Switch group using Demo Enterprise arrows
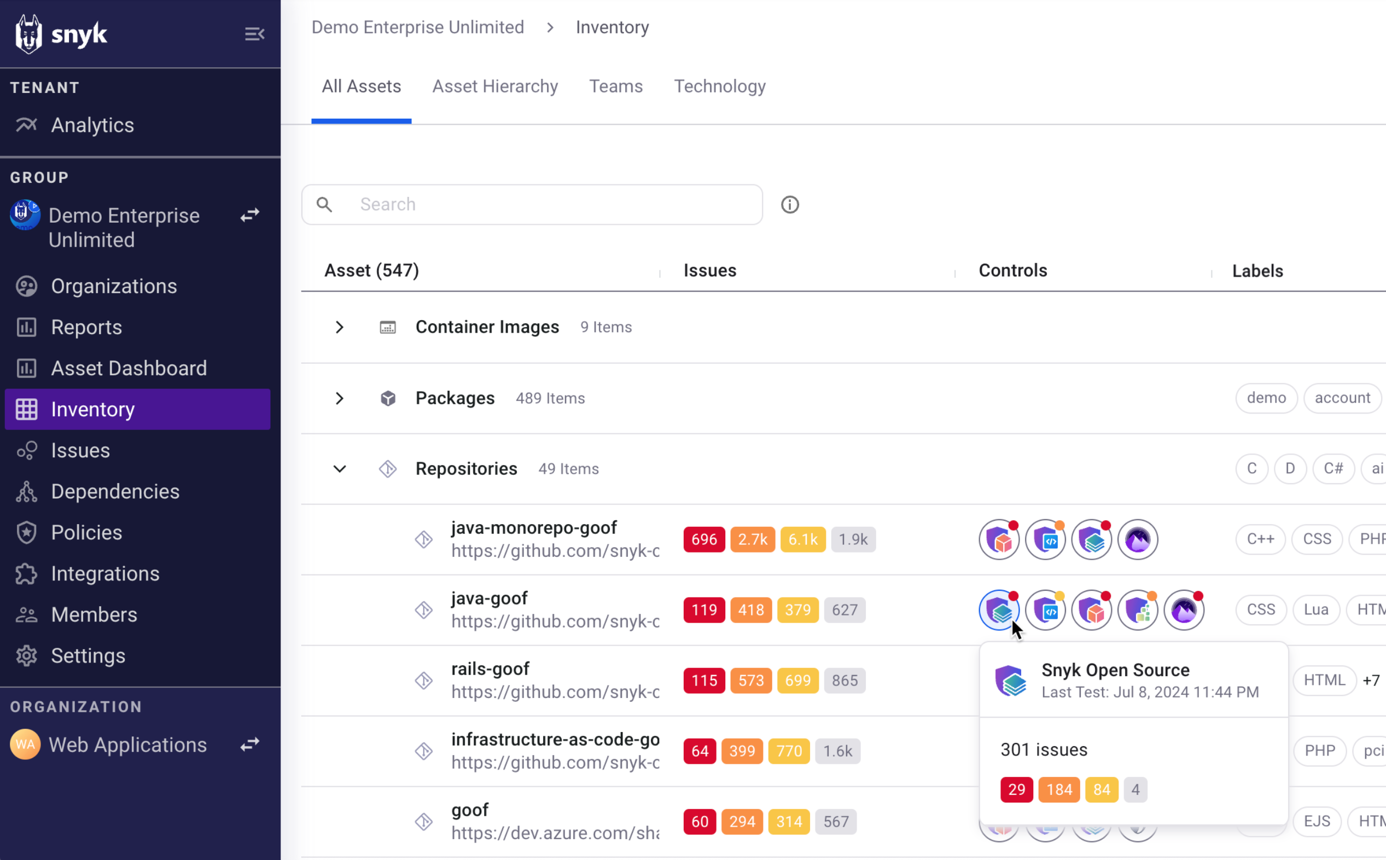This screenshot has height=860, width=1386. coord(249,215)
